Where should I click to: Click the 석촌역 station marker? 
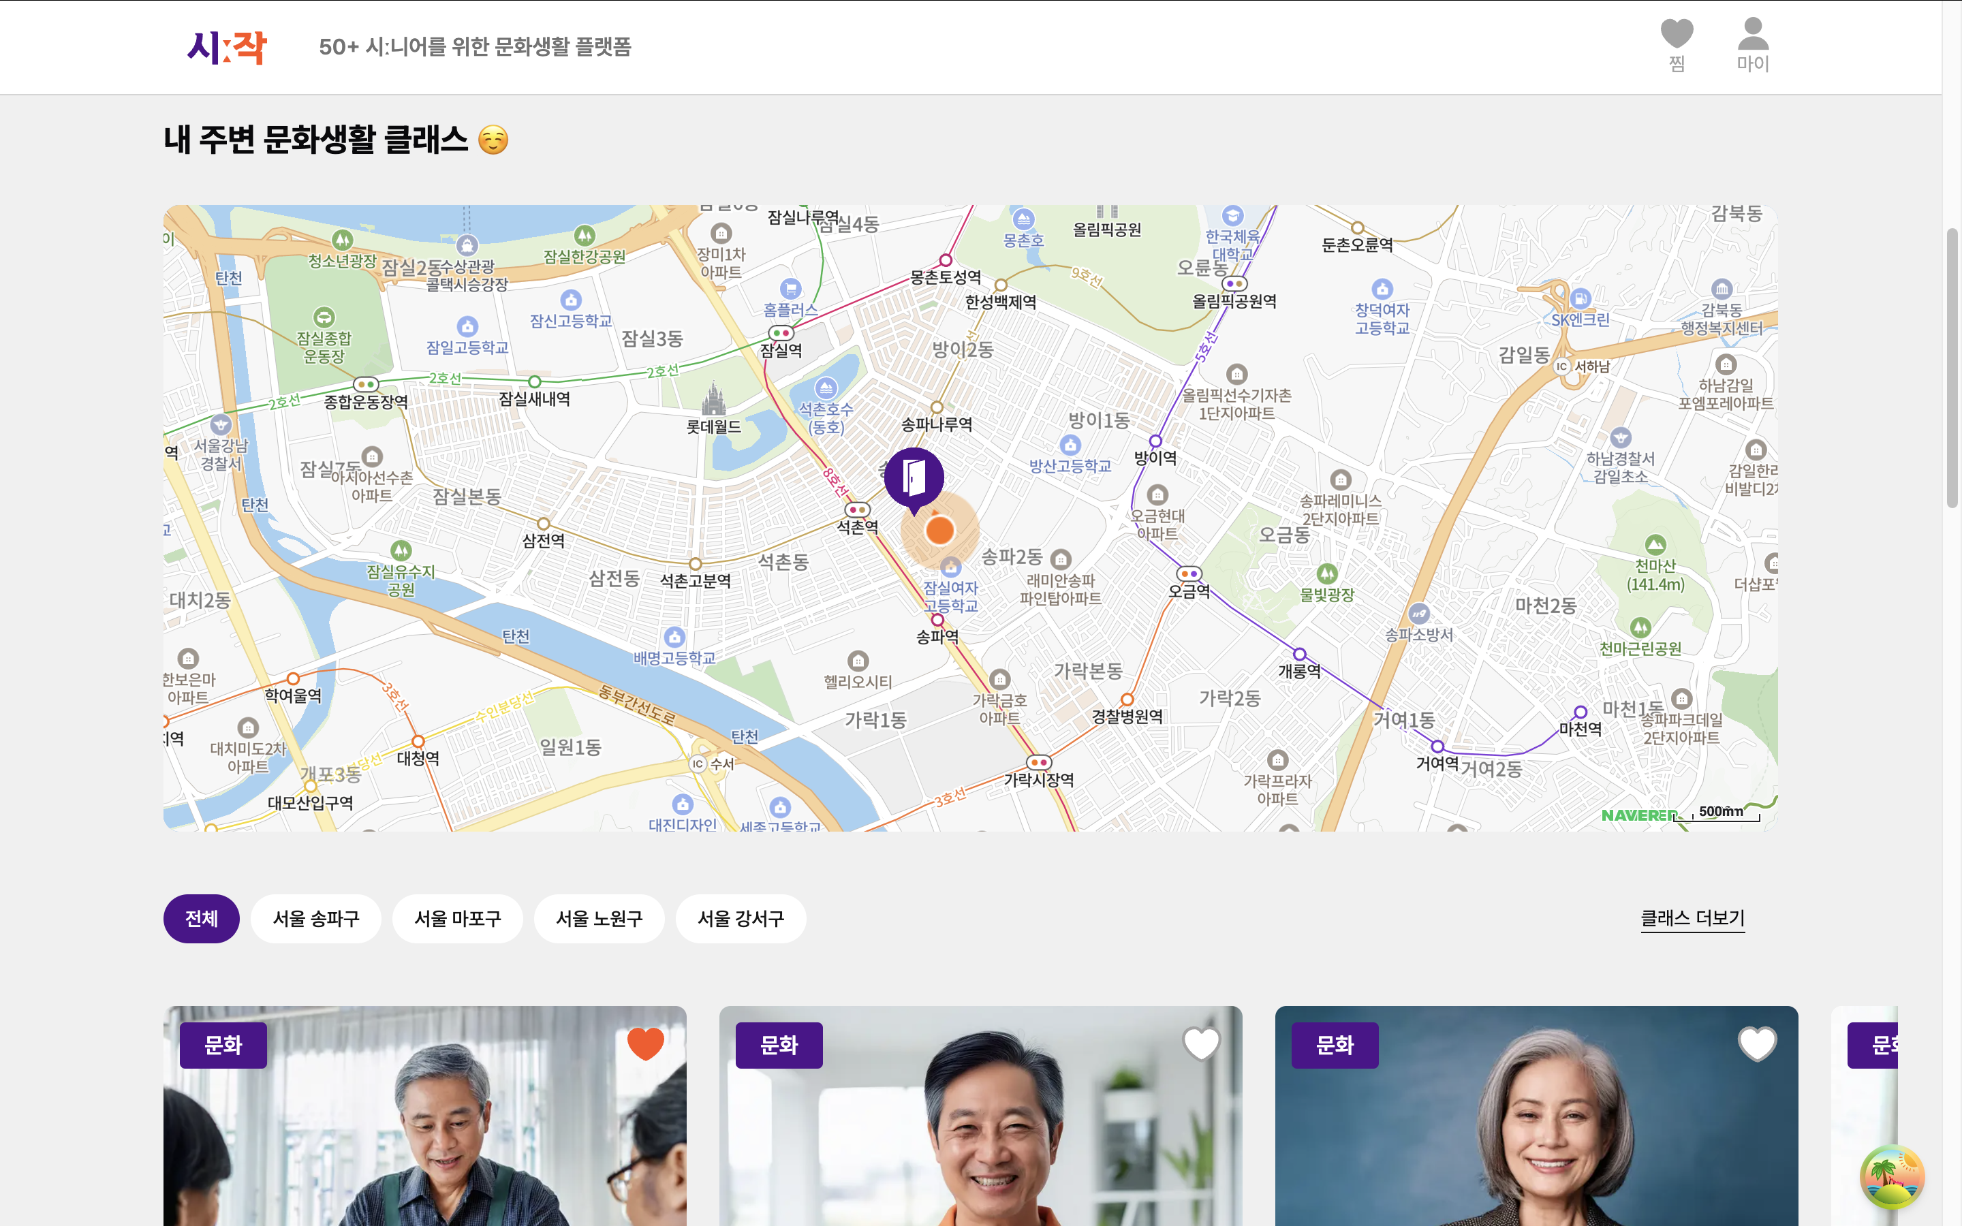(x=858, y=510)
